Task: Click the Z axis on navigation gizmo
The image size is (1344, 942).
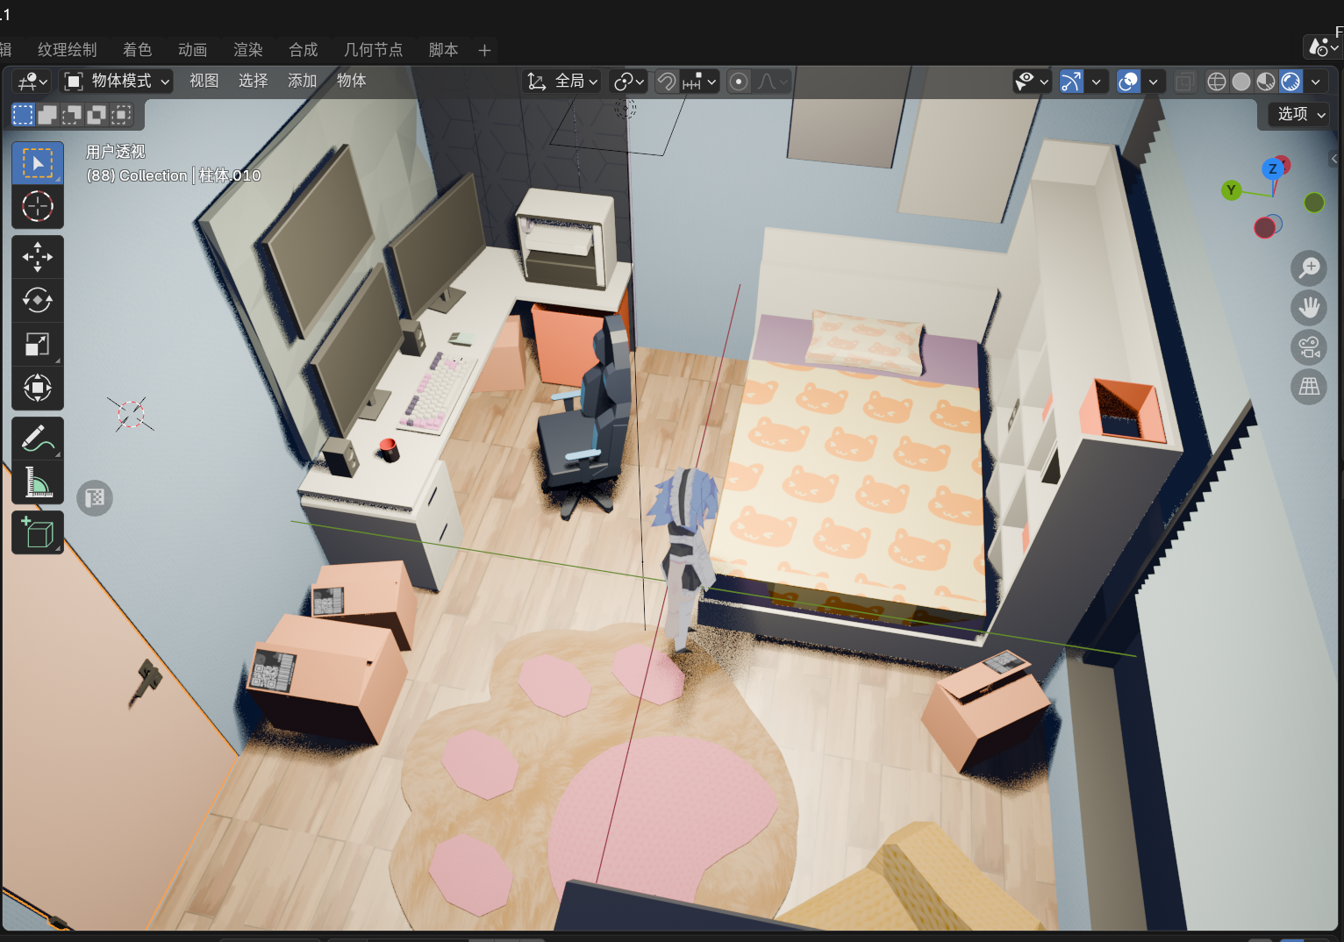Action: 1272,169
